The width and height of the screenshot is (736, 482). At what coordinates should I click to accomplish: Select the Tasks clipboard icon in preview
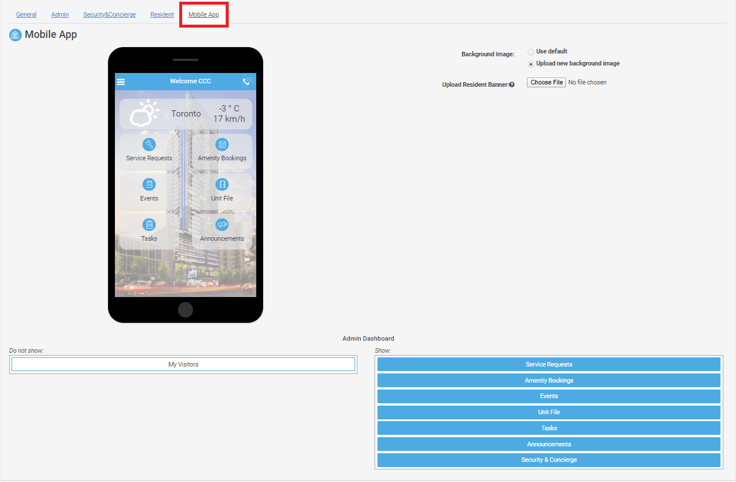pos(149,225)
